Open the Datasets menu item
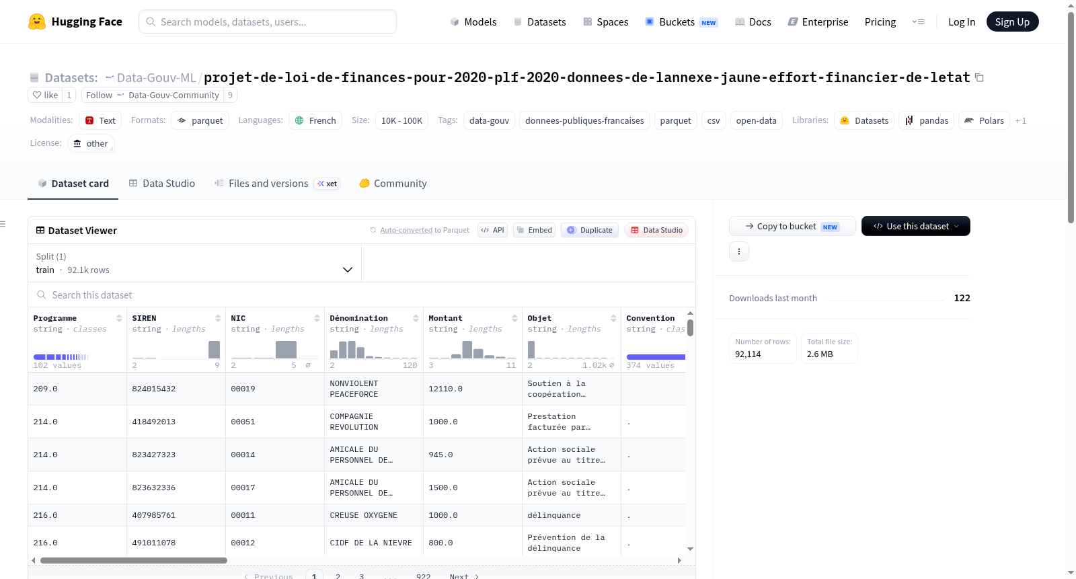This screenshot has height=579, width=1076. (x=539, y=22)
